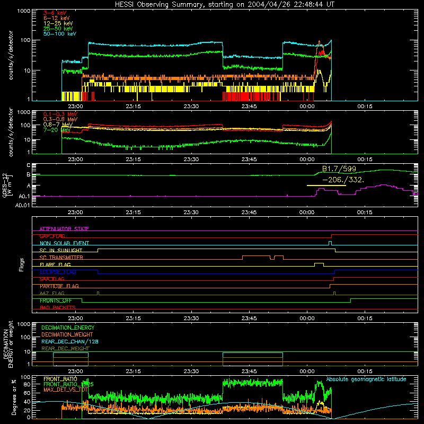The width and height of the screenshot is (424, 424).
Task: Click the cyan NON_SOLAR_EVENT pulse near 00:06
Action: [330, 243]
